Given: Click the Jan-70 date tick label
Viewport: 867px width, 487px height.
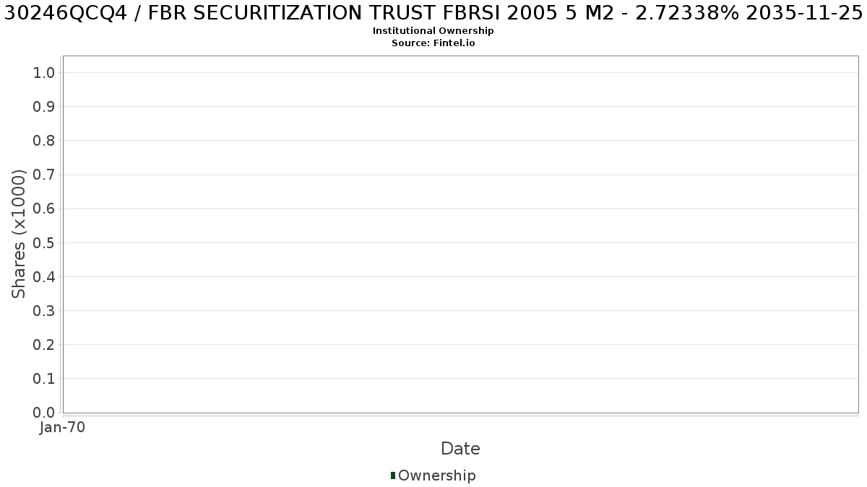Looking at the screenshot, I should click(63, 428).
